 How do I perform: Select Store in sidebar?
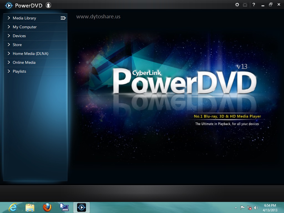coord(35,45)
